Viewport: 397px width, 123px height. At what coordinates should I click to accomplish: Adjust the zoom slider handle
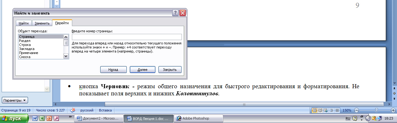click(376, 110)
